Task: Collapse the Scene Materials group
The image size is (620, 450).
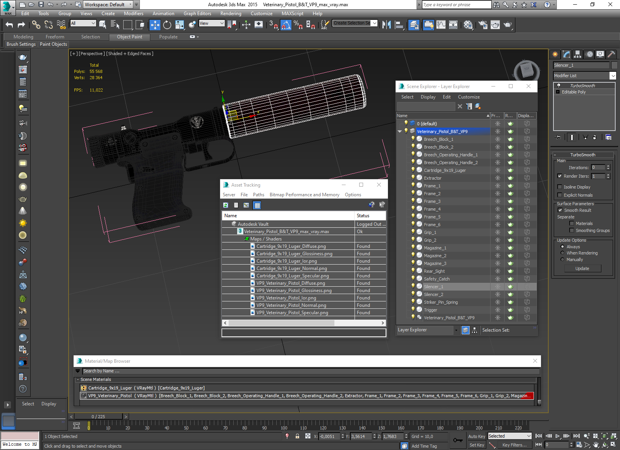Action: click(x=77, y=379)
